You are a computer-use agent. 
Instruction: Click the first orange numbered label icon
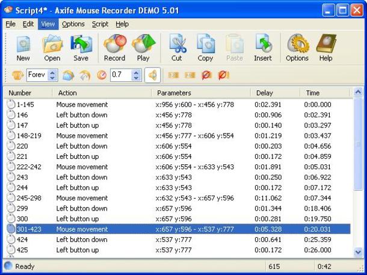[x=173, y=75]
